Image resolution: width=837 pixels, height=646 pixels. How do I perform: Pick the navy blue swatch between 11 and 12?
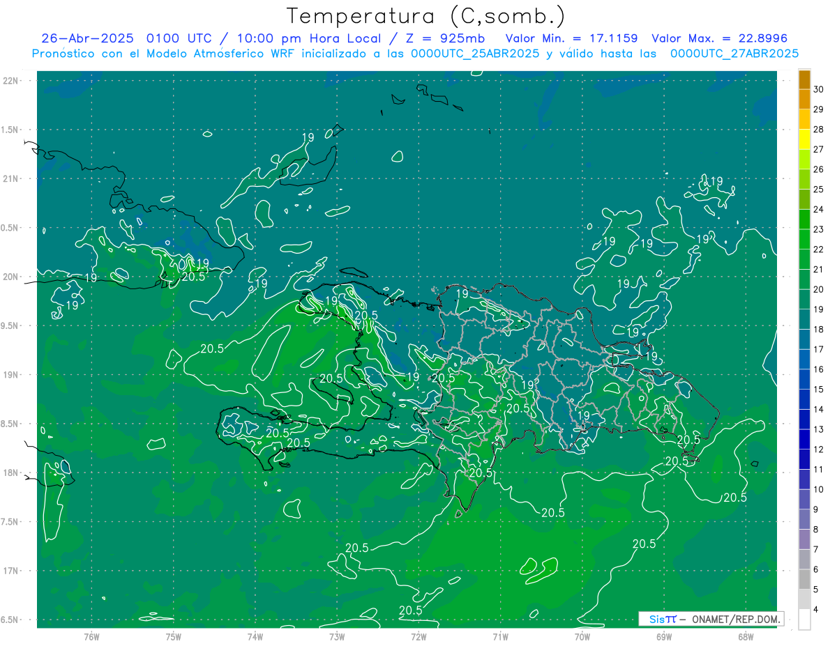click(804, 460)
